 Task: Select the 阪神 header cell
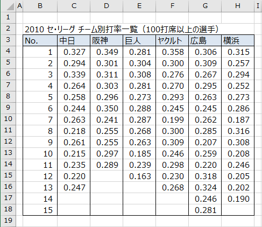click(x=107, y=40)
